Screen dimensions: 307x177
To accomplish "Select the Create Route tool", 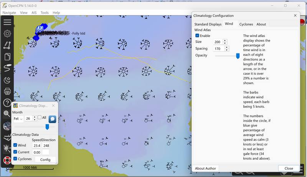I will coord(7,45).
